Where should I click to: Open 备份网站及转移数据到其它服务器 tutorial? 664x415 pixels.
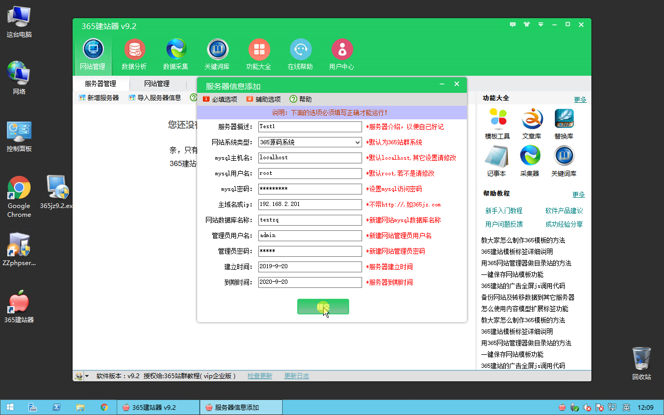click(x=528, y=297)
